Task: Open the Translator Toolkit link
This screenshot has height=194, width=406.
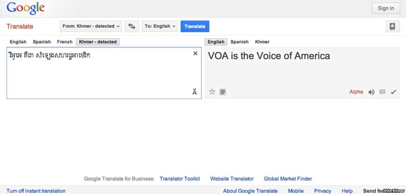Action: pyautogui.click(x=180, y=179)
